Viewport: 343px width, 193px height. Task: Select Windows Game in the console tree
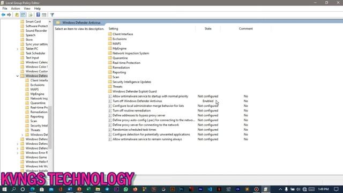[36, 157]
